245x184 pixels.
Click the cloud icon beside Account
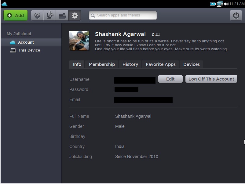coord(13,42)
